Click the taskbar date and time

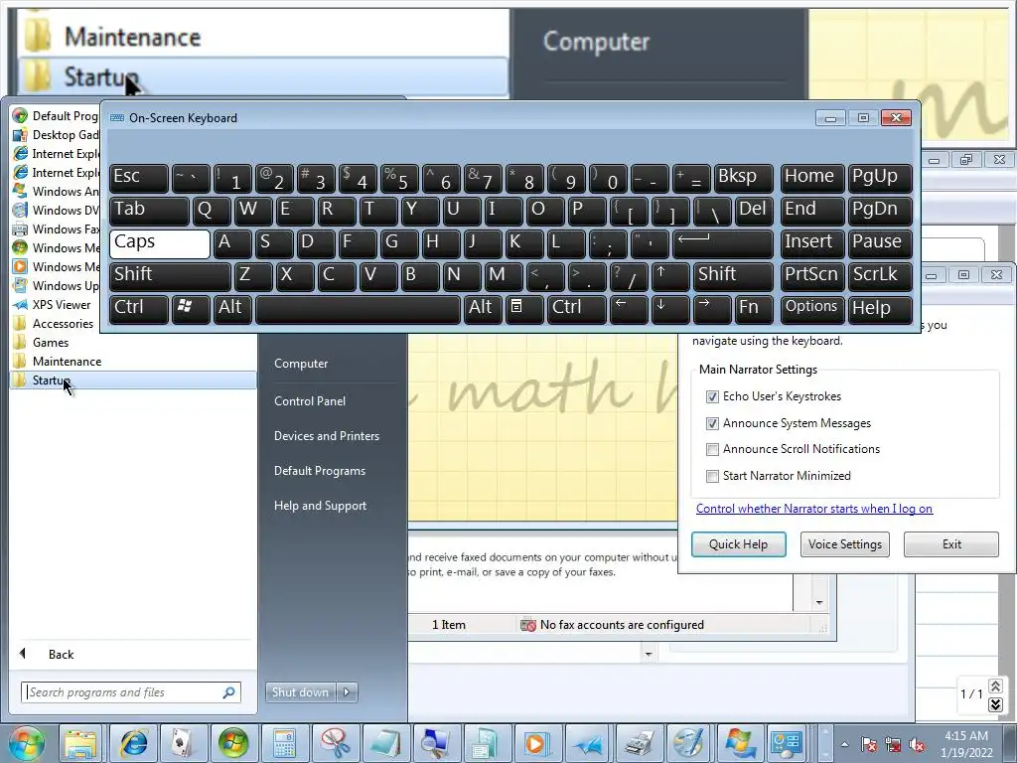(965, 744)
